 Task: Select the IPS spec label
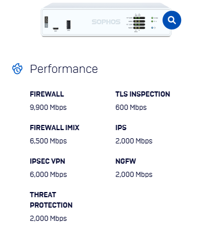pos(121,128)
